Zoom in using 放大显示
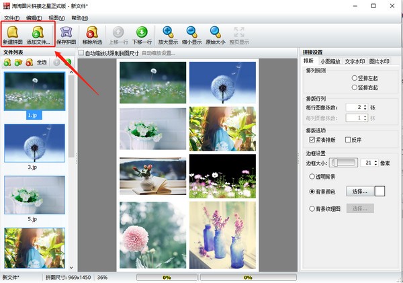This screenshot has width=403, height=283. tap(168, 35)
